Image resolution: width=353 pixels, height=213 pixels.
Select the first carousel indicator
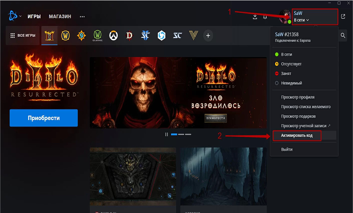(x=174, y=134)
